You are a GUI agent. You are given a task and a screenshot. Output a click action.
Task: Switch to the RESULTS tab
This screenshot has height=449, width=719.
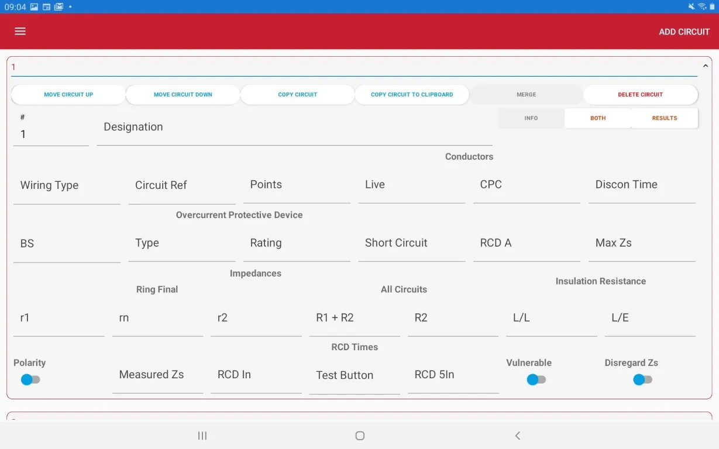point(664,118)
